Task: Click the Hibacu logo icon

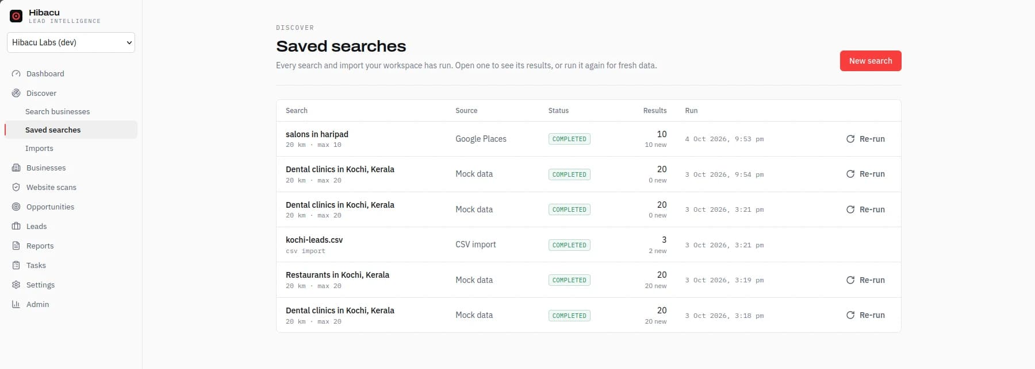Action: [16, 16]
